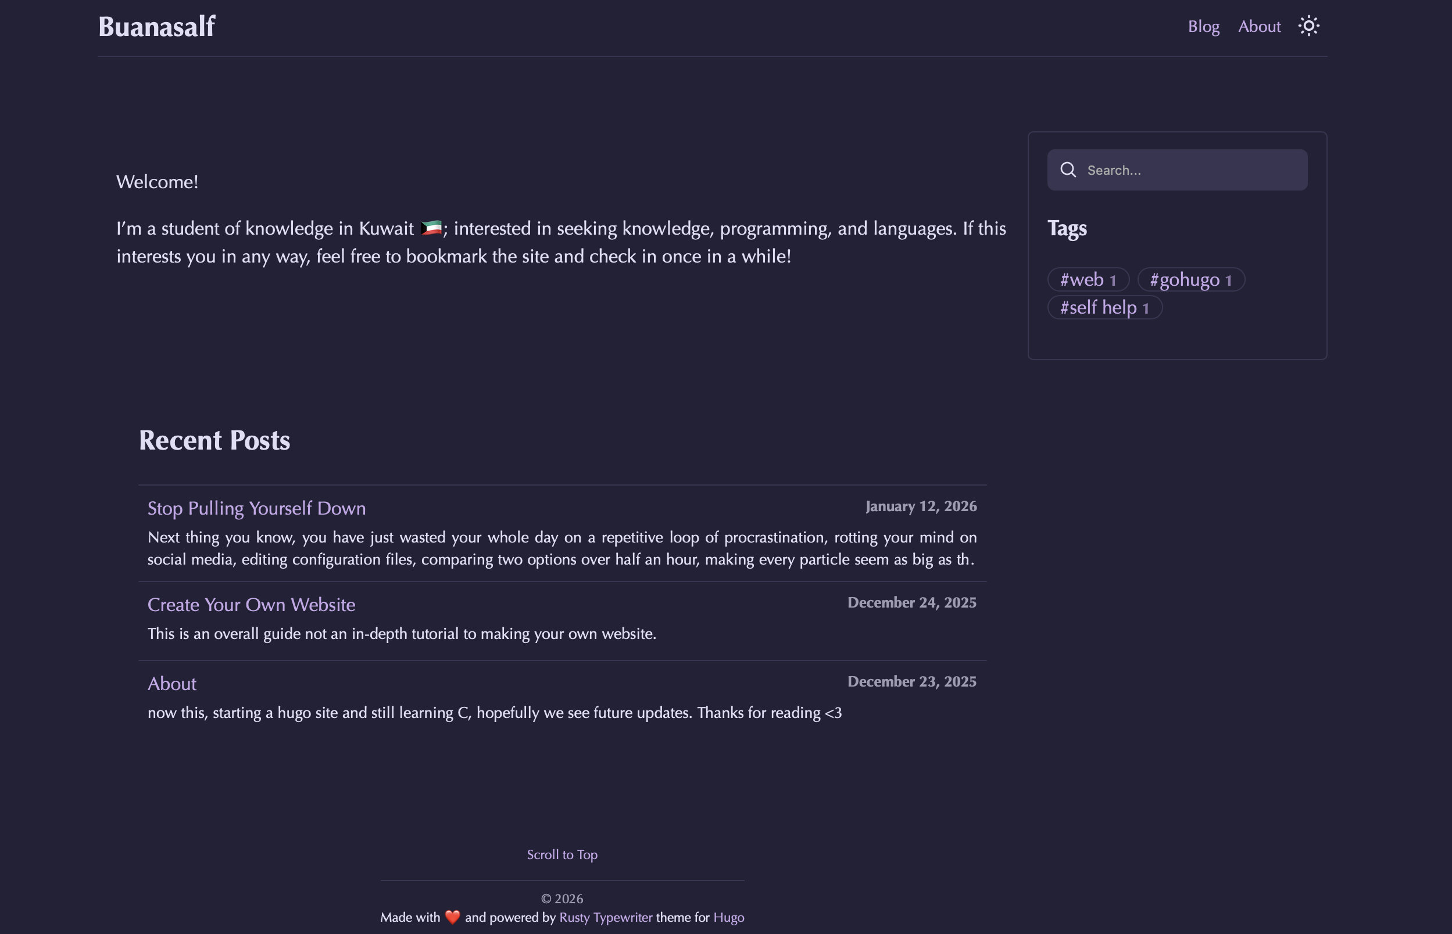
Task: Click the Kuwait flag emoji
Action: click(431, 229)
